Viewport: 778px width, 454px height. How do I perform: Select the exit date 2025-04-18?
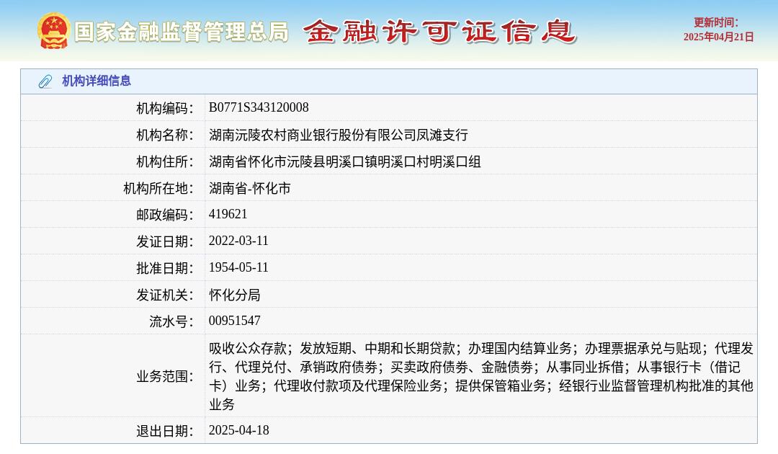point(238,431)
